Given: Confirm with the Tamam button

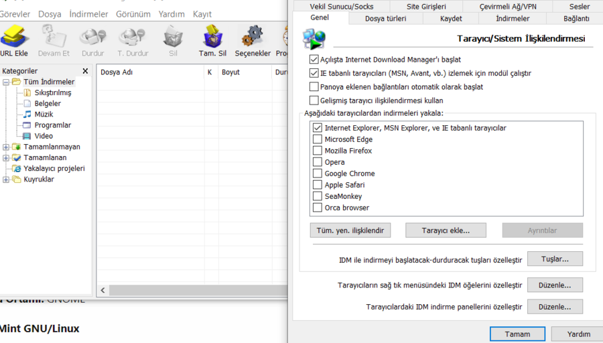Looking at the screenshot, I should pyautogui.click(x=517, y=334).
